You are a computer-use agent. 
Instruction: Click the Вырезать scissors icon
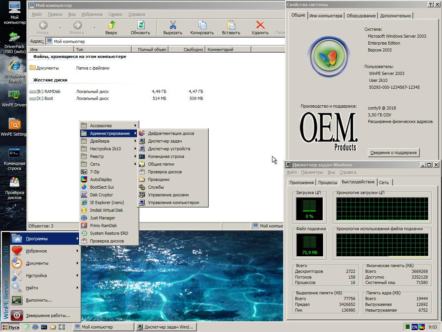tap(173, 26)
